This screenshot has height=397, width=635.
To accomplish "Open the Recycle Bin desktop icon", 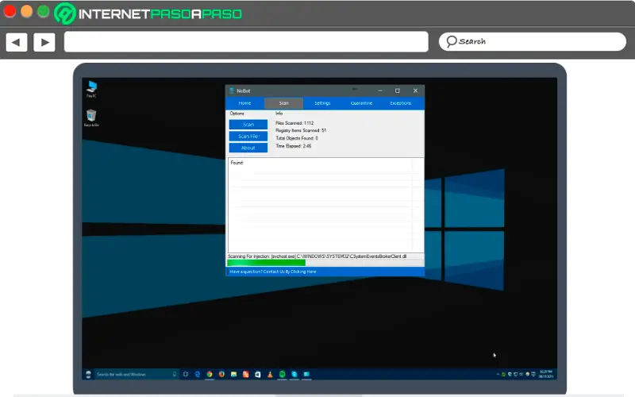I will click(91, 118).
